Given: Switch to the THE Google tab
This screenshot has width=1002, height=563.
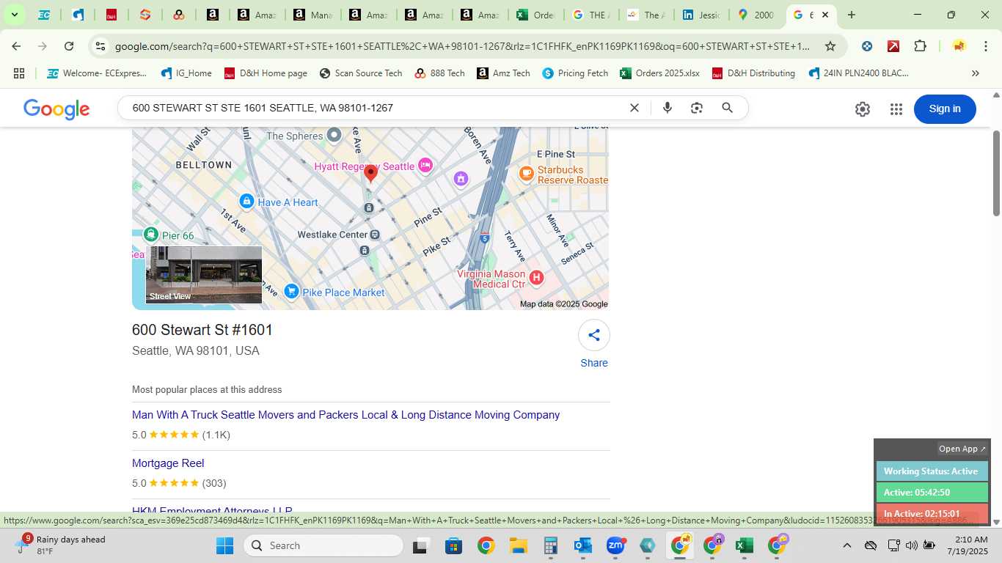Looking at the screenshot, I should tap(590, 15).
